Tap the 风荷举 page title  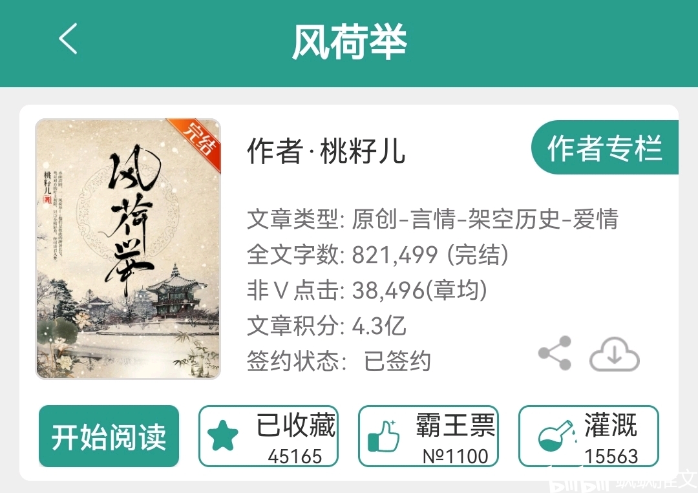pos(350,41)
